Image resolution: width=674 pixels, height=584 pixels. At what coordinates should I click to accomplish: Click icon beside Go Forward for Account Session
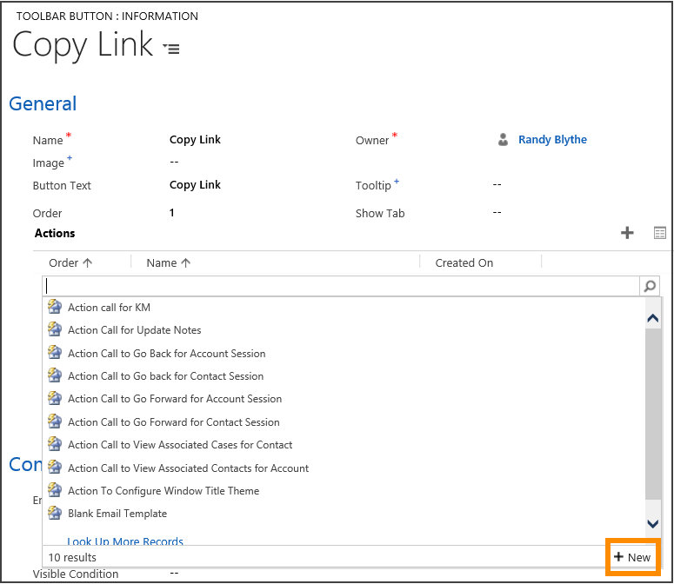[55, 398]
